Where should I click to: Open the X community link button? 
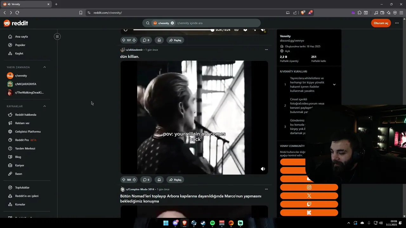[309, 196]
